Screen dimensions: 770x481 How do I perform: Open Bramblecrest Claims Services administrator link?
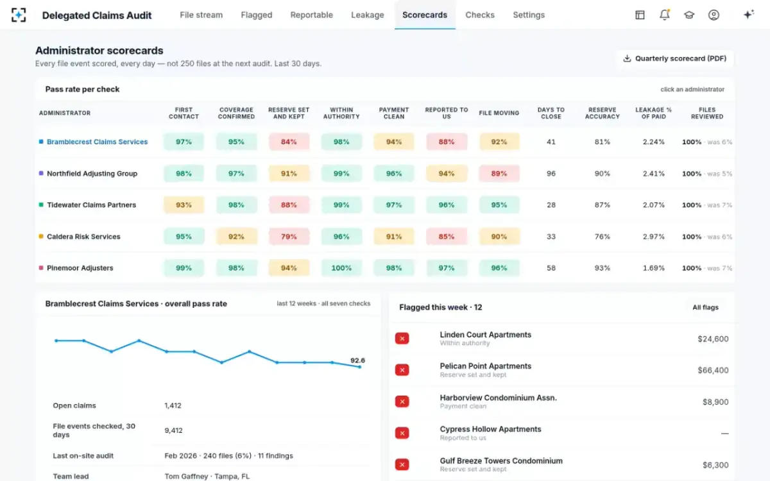98,142
